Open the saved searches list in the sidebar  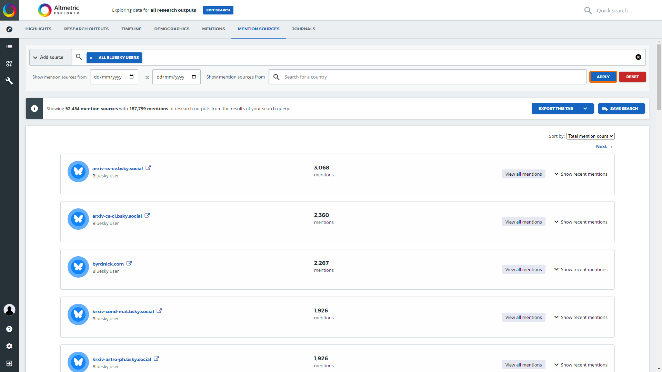click(9, 46)
